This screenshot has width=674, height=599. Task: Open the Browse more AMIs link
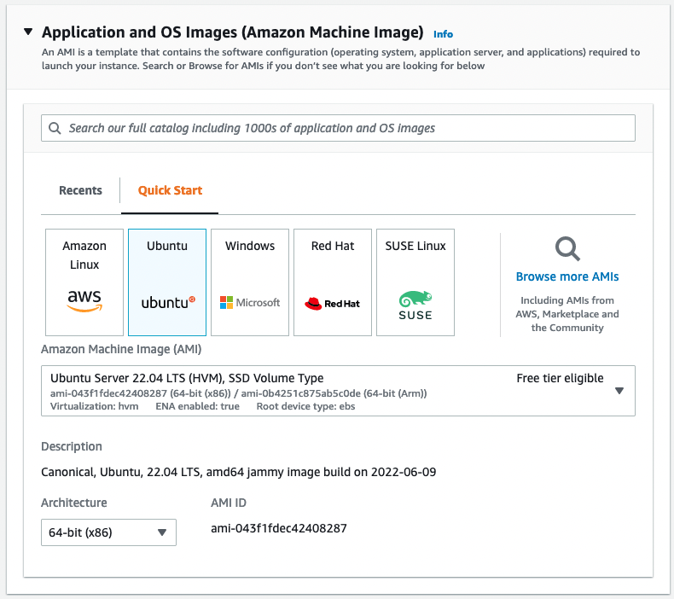[567, 276]
